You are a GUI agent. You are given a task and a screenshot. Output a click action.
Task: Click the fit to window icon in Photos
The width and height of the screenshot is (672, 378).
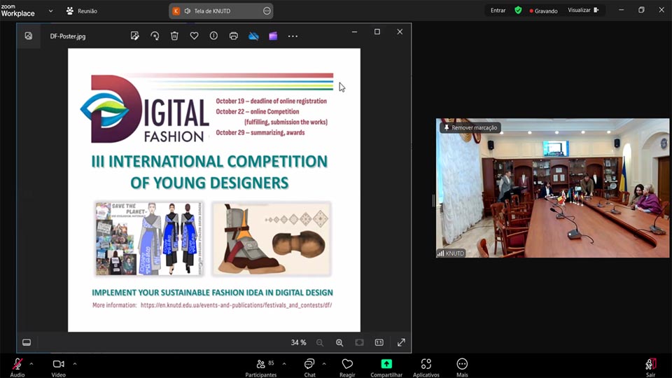[x=359, y=342]
